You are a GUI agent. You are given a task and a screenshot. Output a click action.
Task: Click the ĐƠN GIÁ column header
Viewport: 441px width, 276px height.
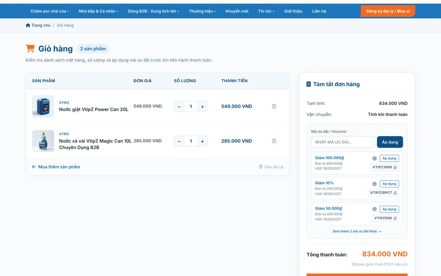142,81
